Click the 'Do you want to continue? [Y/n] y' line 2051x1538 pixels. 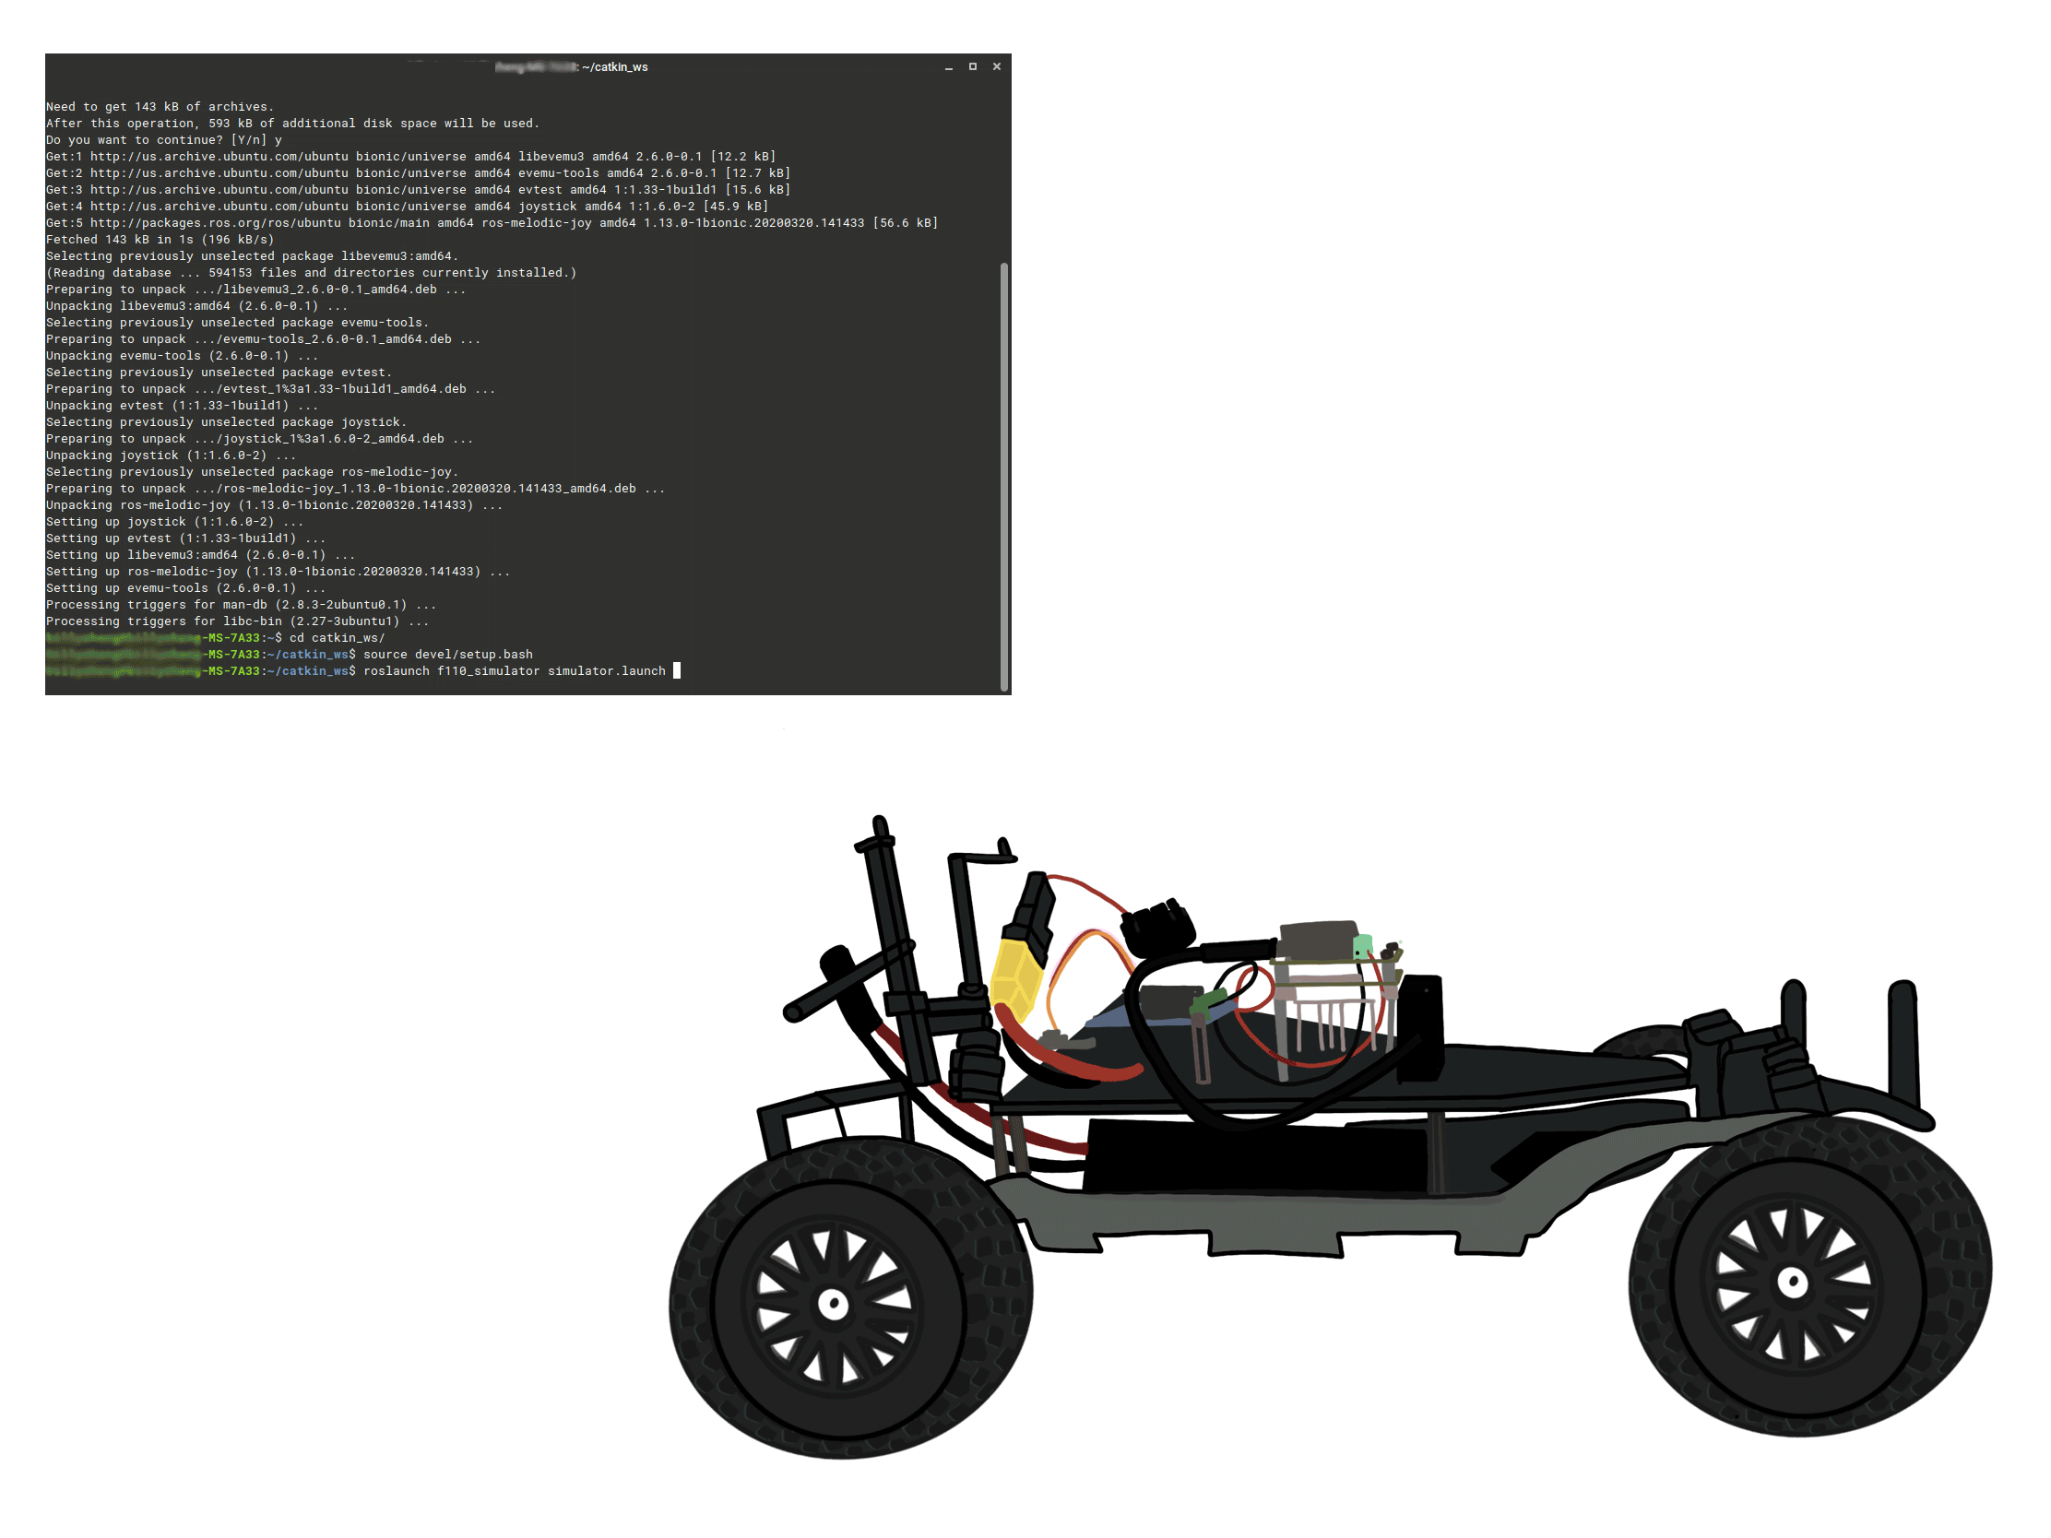coord(164,140)
